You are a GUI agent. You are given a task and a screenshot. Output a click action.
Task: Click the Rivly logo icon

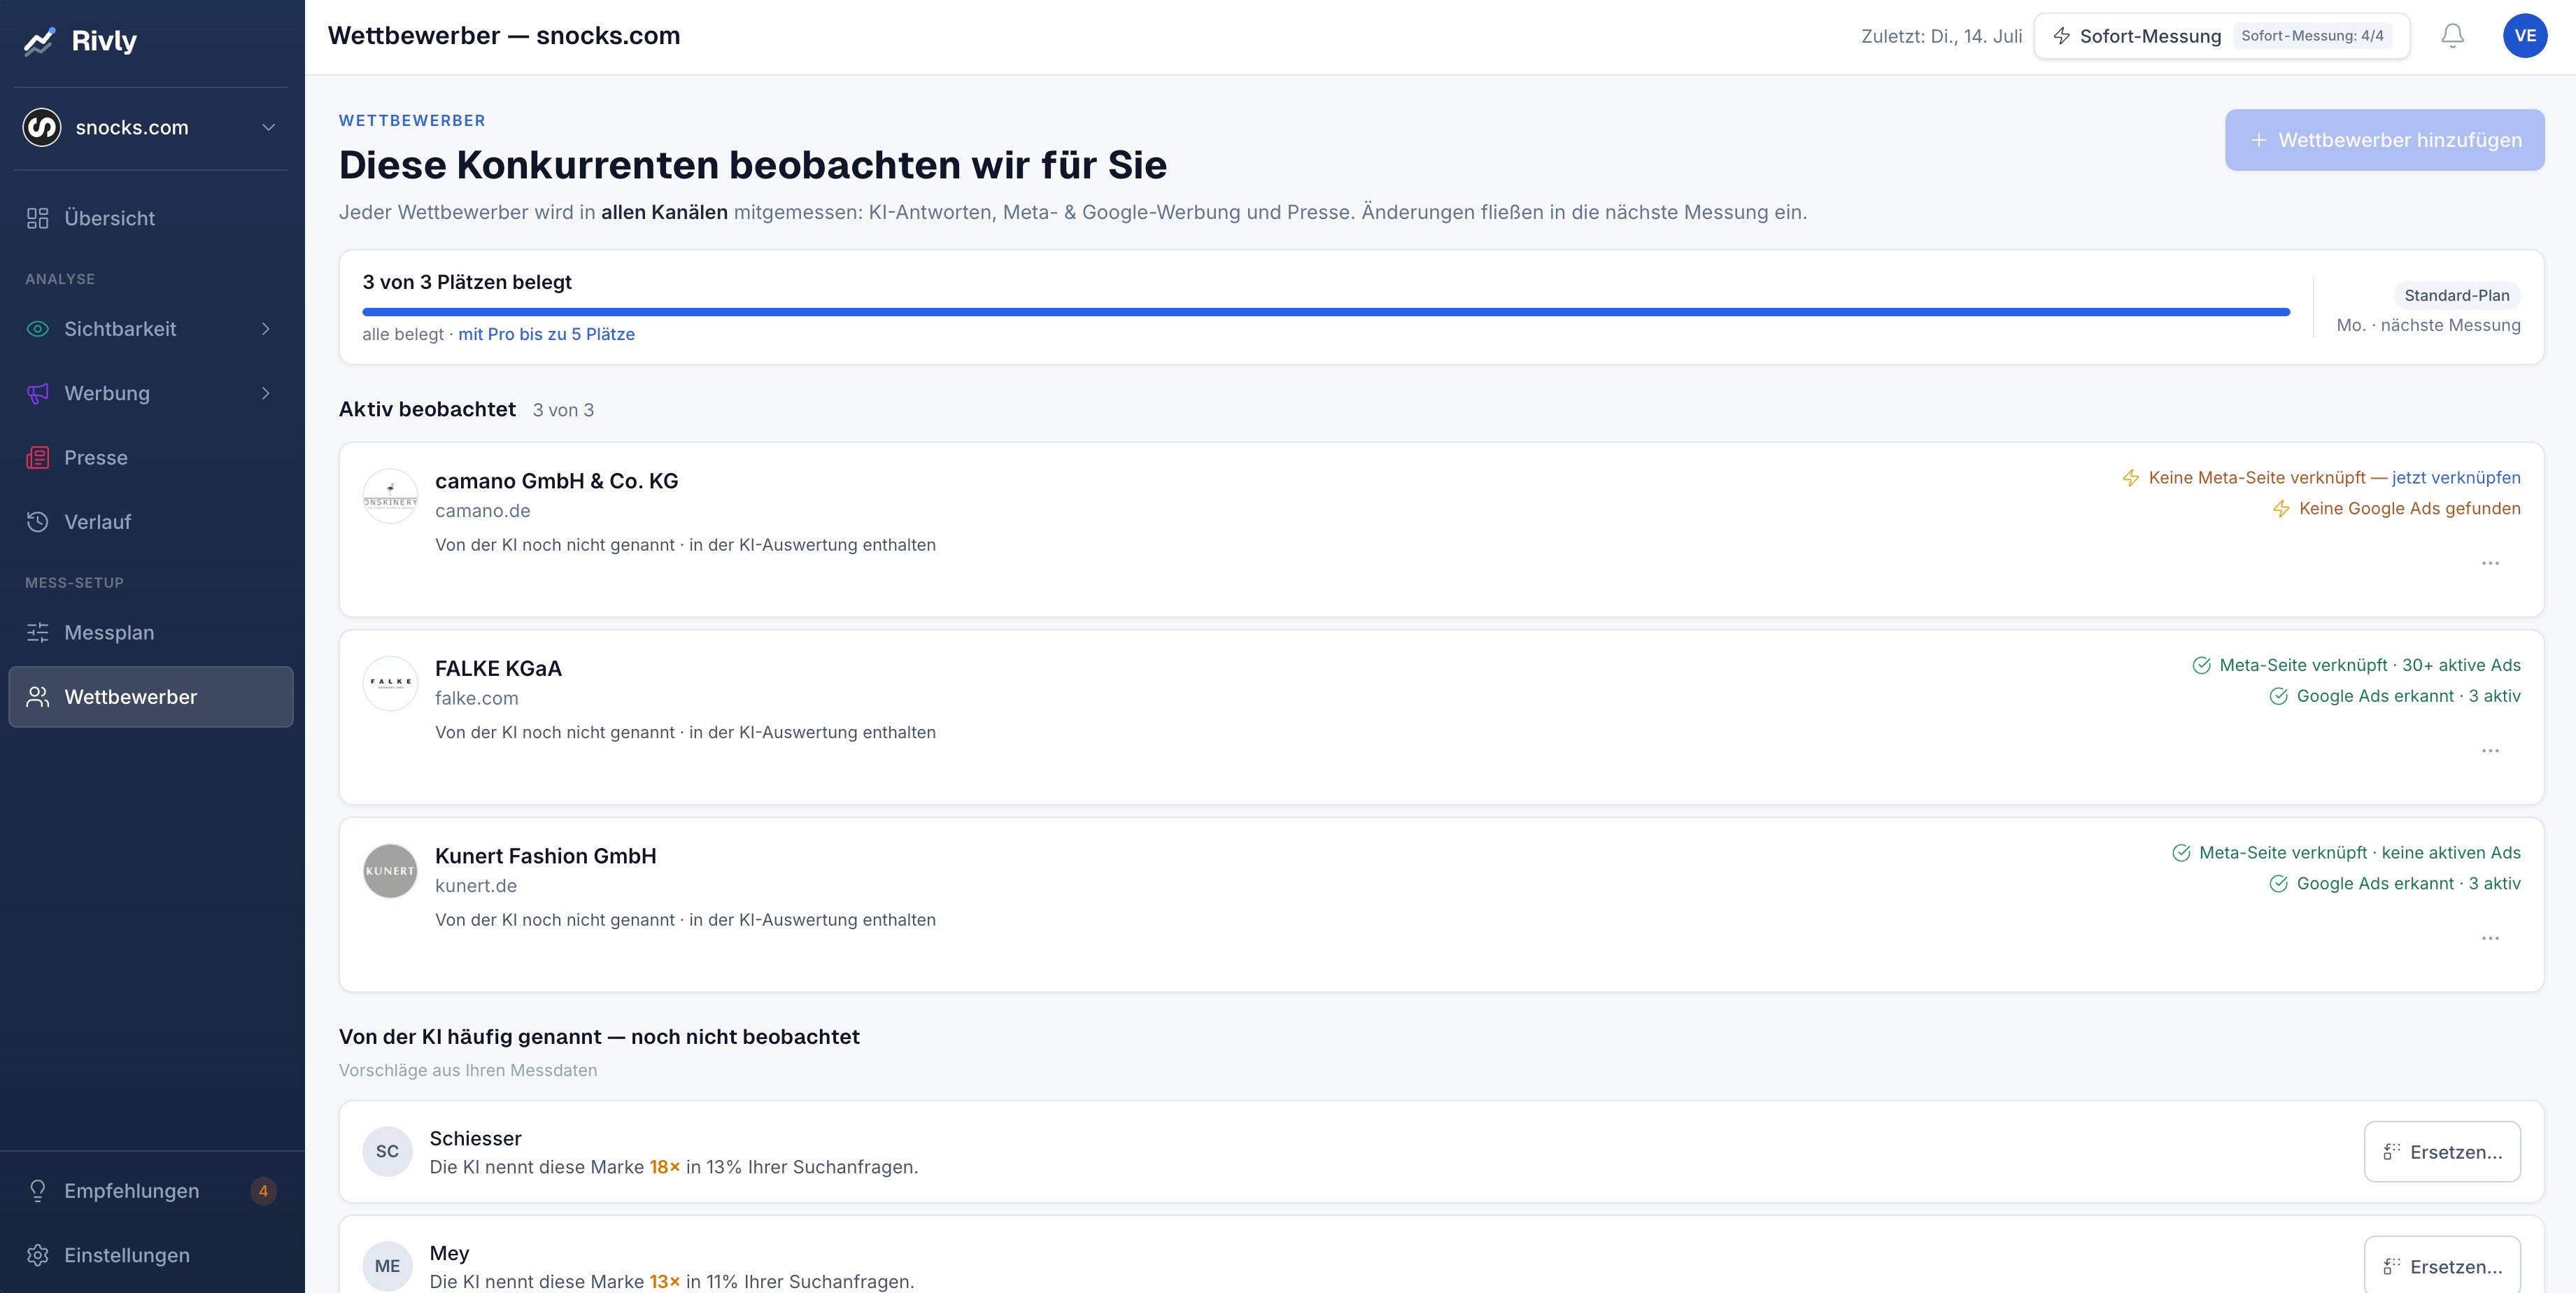pyautogui.click(x=40, y=41)
